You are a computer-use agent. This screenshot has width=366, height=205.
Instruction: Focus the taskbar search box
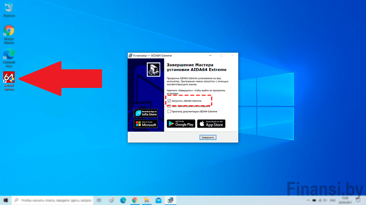coord(52,201)
